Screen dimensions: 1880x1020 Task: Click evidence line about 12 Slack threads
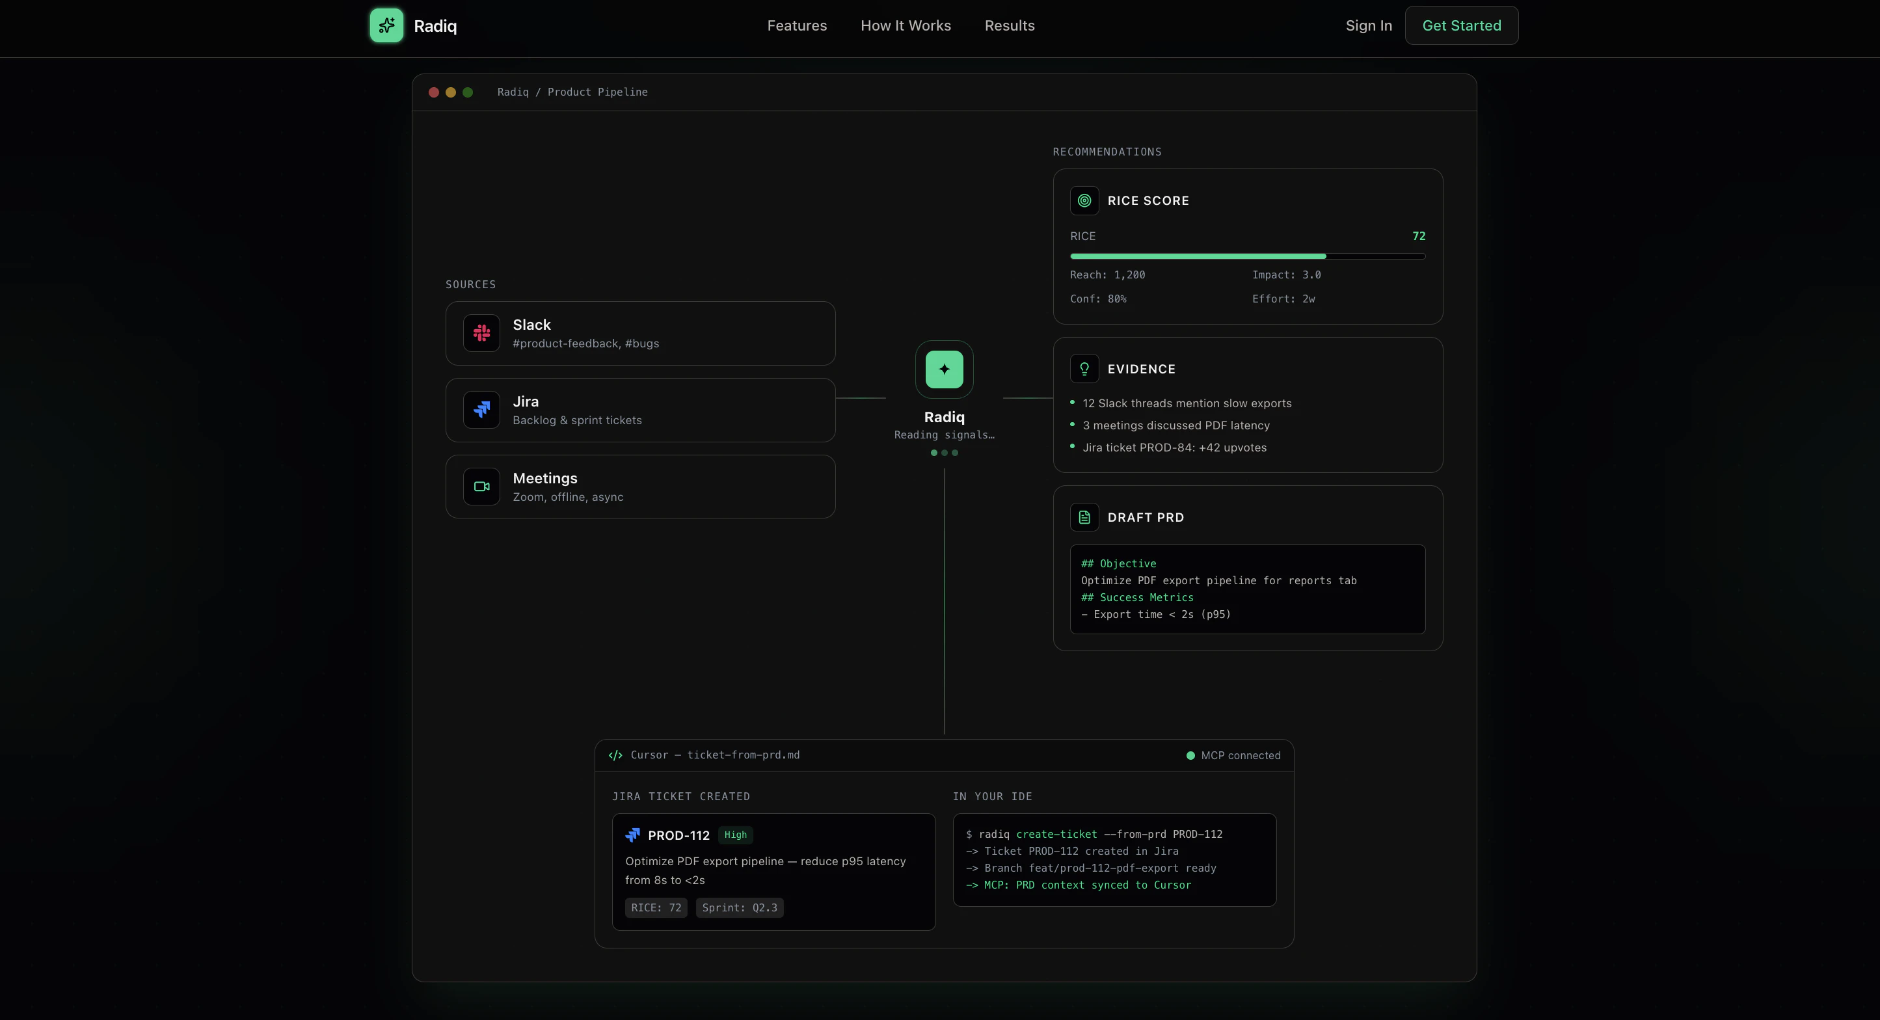(1187, 403)
